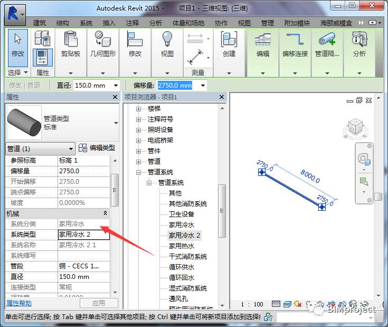Switch to the 插入 ribbon tab
388x327 pixels.
pos(109,23)
